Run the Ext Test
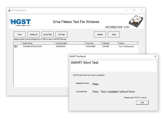The height and width of the screenshot is (119, 163). tap(61, 35)
